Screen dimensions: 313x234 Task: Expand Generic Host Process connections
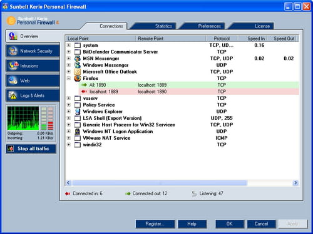coord(69,125)
